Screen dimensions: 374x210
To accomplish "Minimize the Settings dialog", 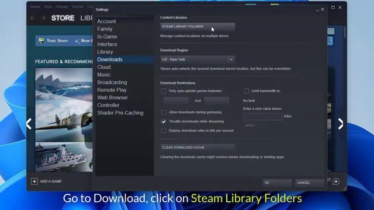I will (317, 10).
